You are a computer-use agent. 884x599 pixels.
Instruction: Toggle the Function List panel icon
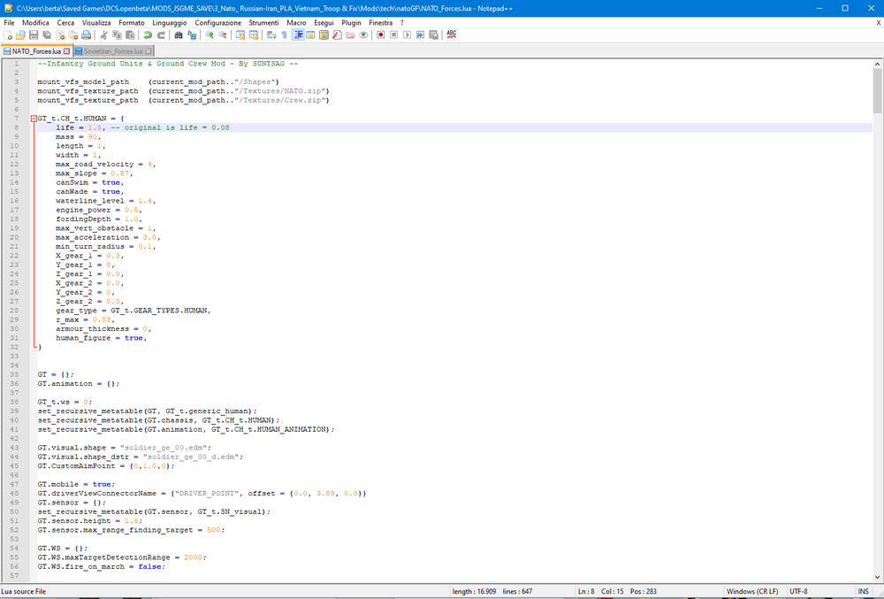click(x=337, y=35)
